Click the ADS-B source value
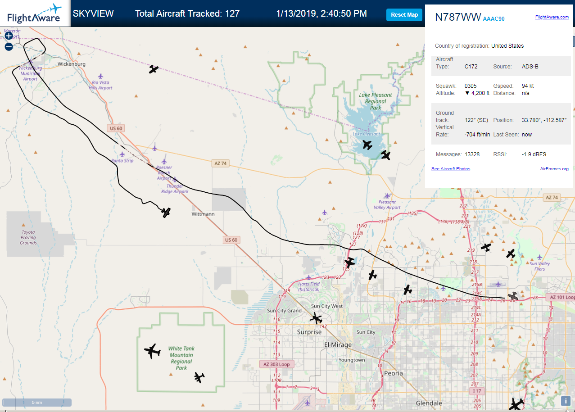575x412 pixels. (x=530, y=67)
